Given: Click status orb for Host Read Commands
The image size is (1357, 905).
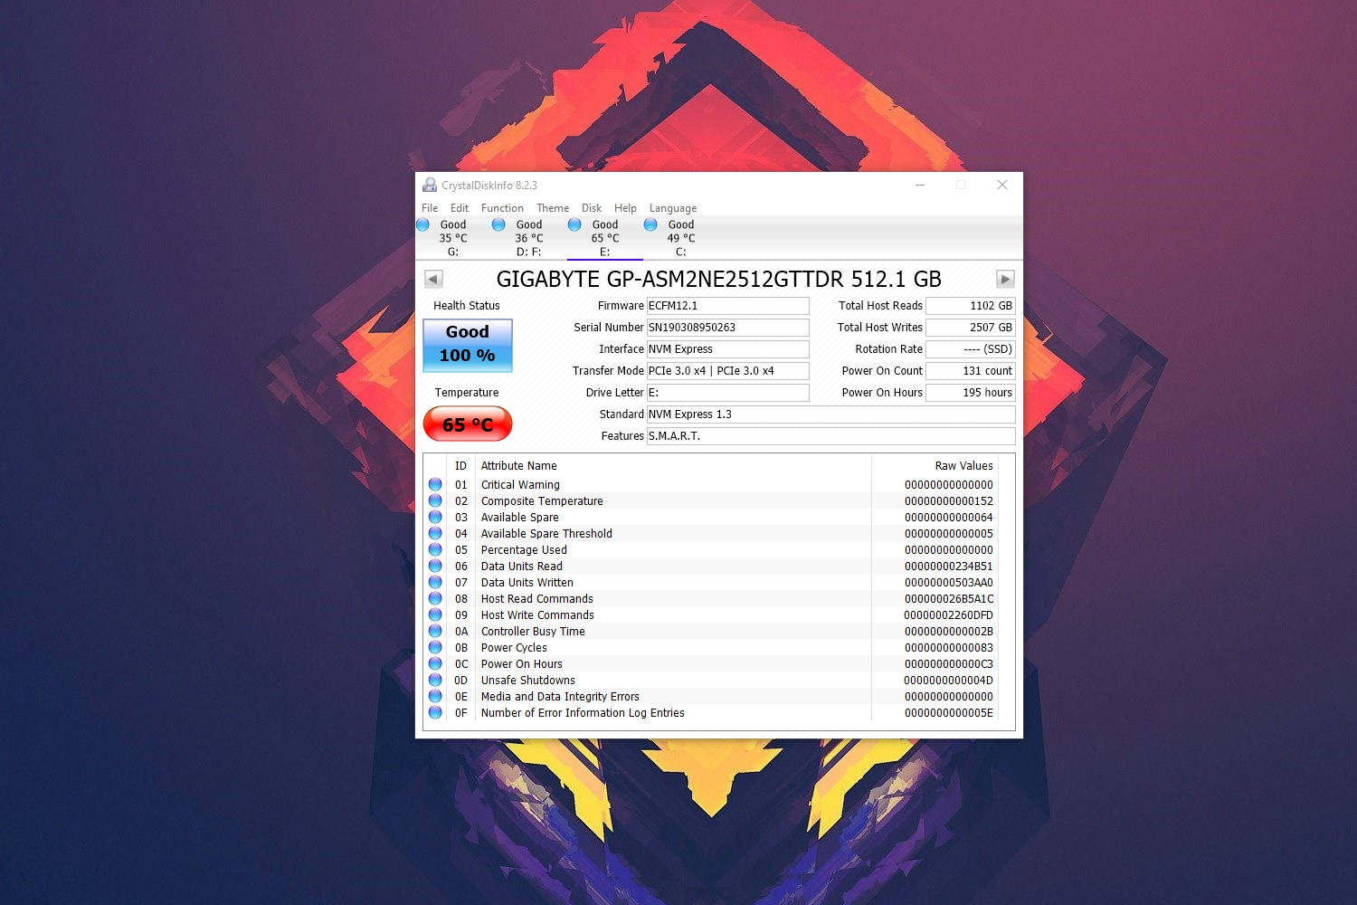Looking at the screenshot, I should click(x=435, y=598).
